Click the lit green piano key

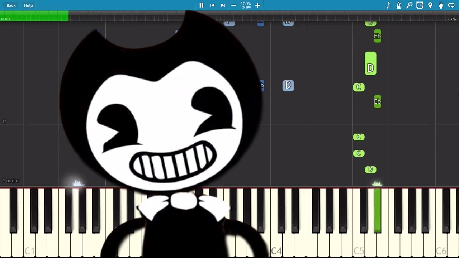[x=377, y=211]
